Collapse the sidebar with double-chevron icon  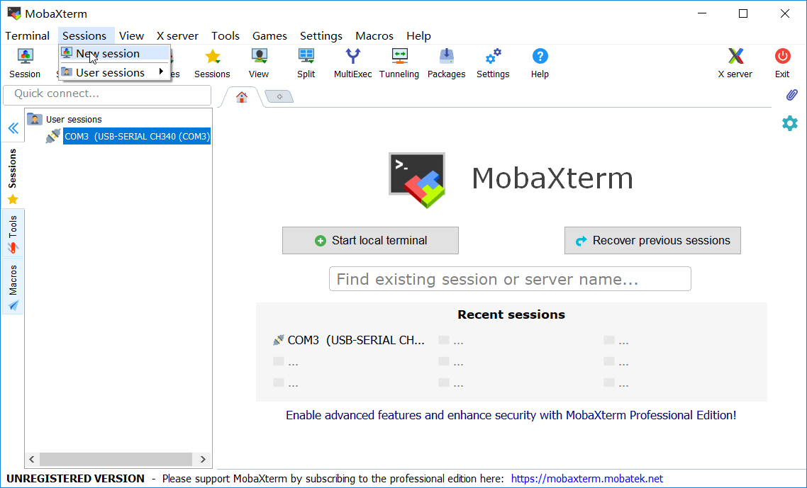[x=13, y=128]
